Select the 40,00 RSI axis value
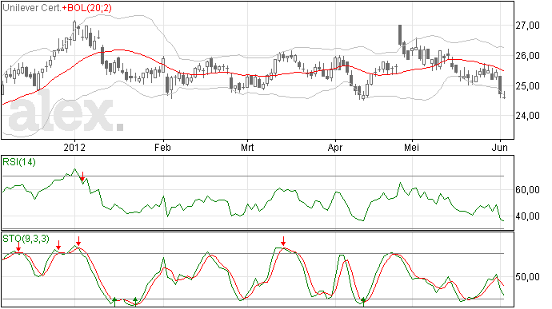 [x=527, y=216]
